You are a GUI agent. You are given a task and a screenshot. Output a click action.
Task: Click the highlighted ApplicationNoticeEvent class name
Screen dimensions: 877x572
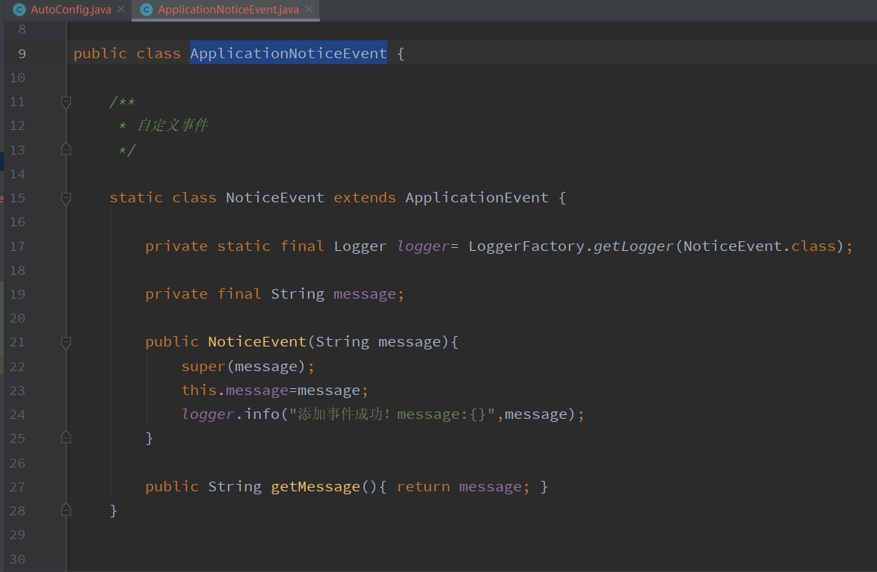coord(288,53)
